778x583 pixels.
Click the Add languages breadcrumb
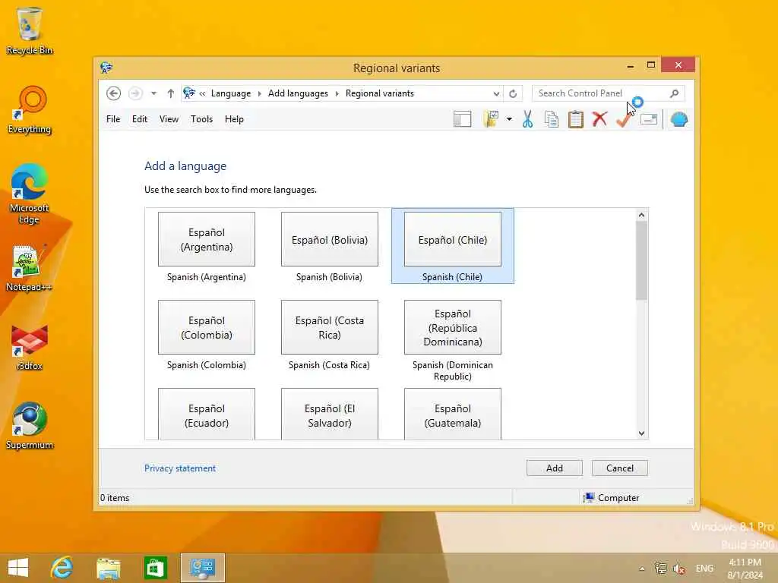pos(298,93)
